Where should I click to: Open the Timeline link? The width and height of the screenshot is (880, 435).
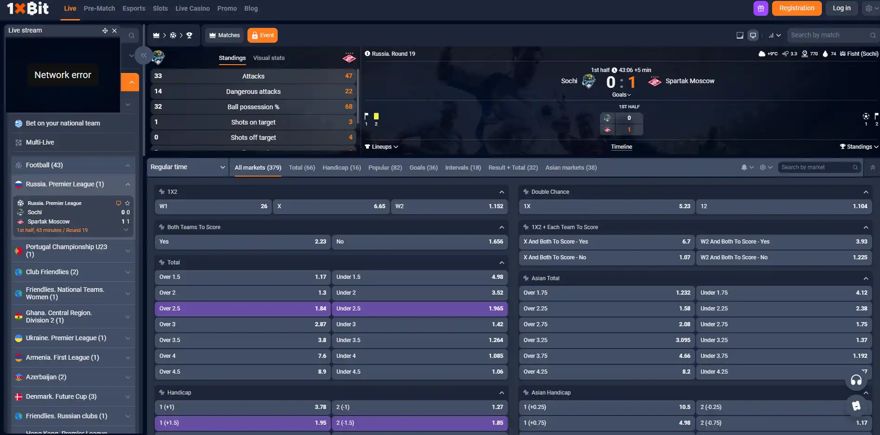pos(621,147)
